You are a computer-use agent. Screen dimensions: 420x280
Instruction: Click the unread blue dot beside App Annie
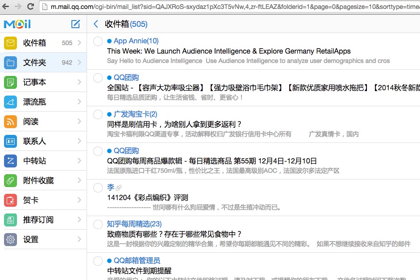point(109,41)
